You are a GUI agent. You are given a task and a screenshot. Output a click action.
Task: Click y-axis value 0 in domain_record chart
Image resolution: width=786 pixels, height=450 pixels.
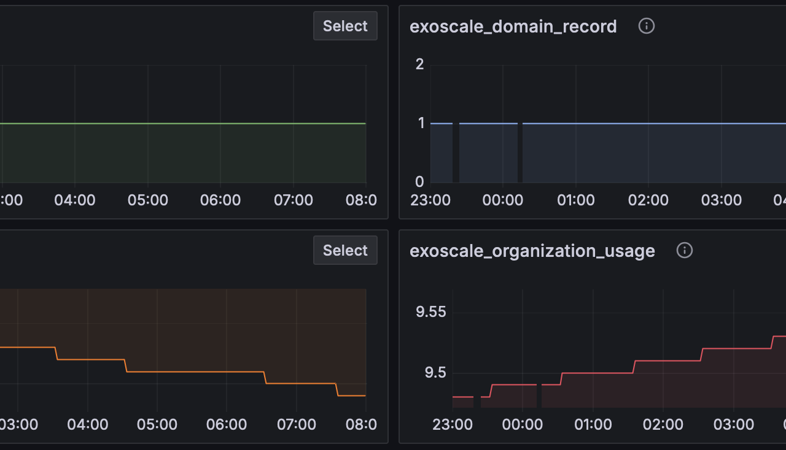pyautogui.click(x=420, y=181)
